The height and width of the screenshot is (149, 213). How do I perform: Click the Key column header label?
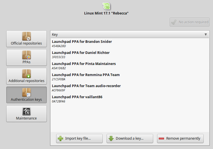[x=55, y=35]
